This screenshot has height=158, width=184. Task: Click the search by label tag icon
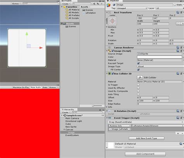click(x=98, y=4)
